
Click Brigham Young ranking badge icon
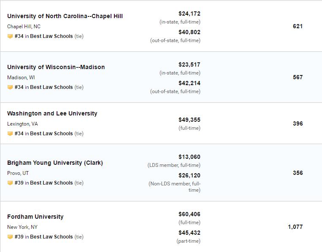10,183
